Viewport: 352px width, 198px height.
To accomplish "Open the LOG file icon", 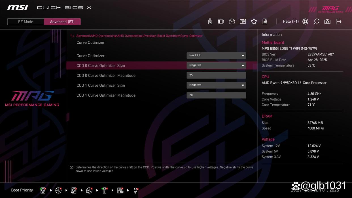I will (265, 22).
